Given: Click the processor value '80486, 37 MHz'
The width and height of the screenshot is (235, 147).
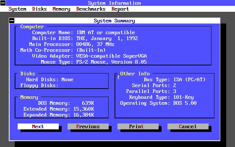Looking at the screenshot, I should [x=95, y=44].
